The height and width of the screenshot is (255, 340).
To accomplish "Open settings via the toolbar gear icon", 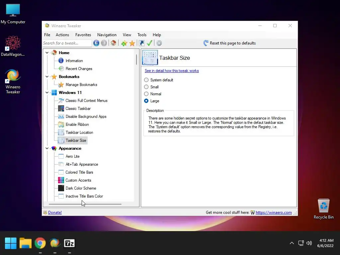I will tap(159, 43).
